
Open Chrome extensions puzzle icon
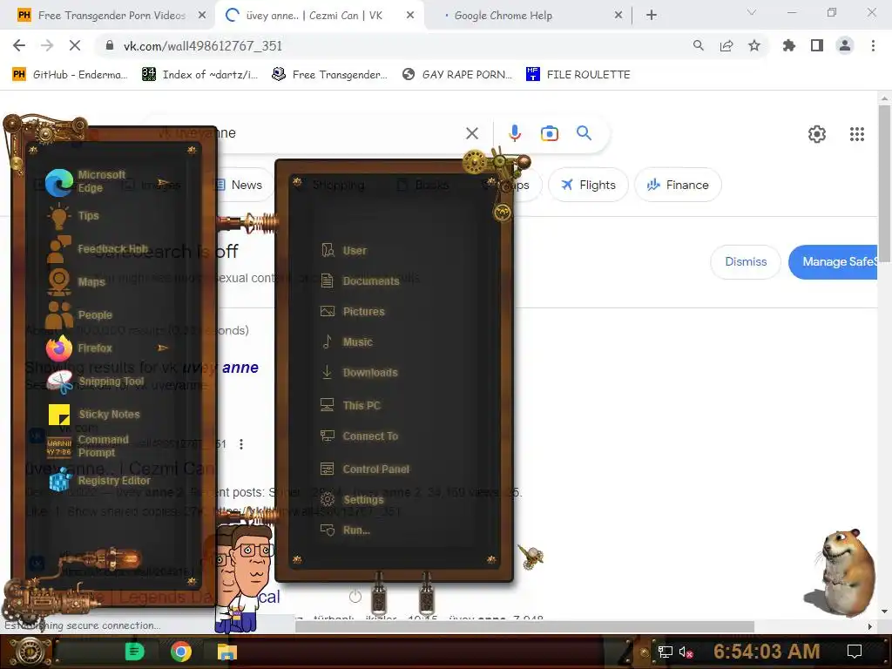788,45
